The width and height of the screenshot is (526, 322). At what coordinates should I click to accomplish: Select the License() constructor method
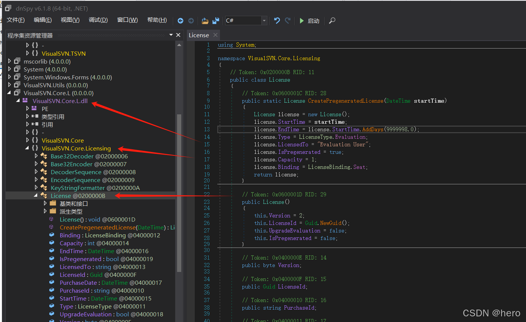tap(97, 219)
